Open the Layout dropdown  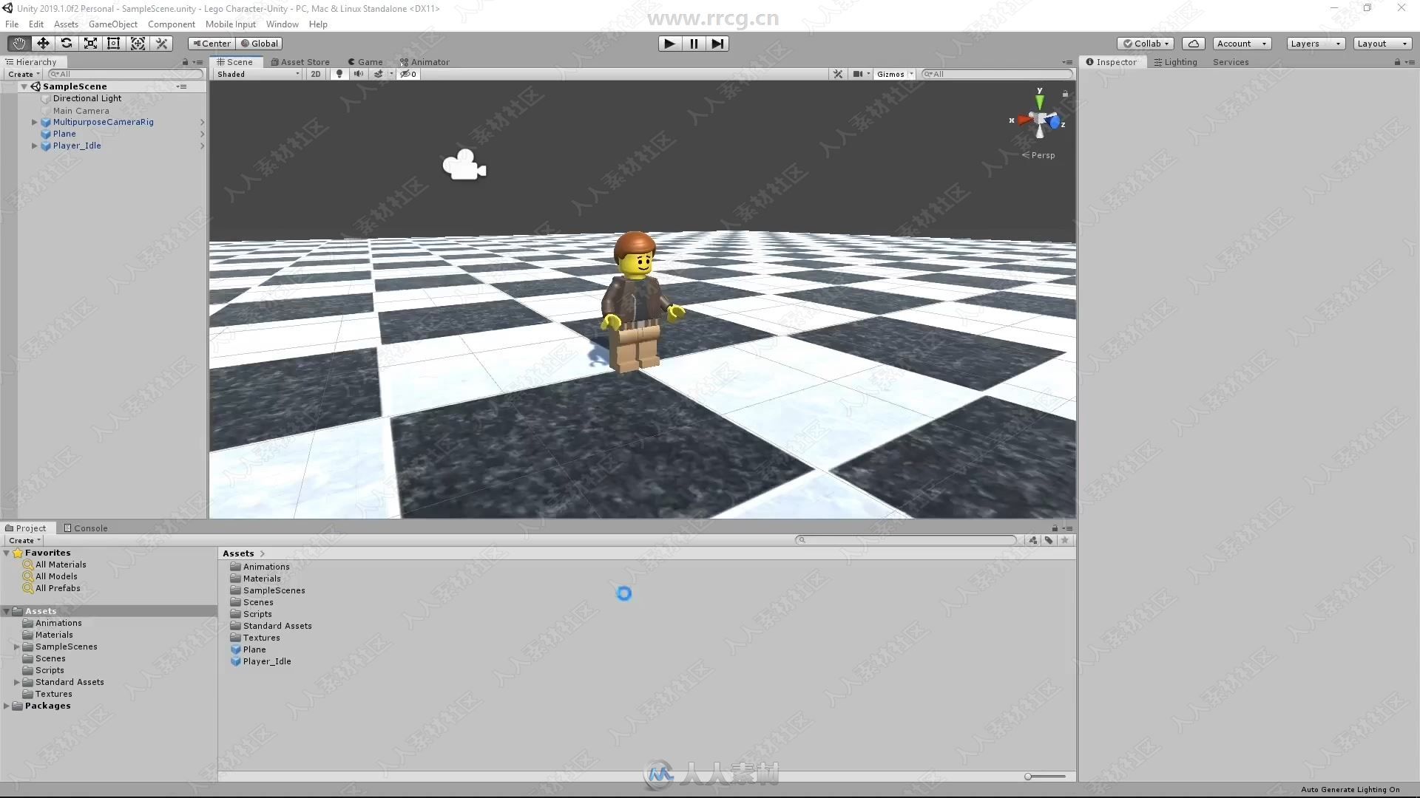(1382, 44)
